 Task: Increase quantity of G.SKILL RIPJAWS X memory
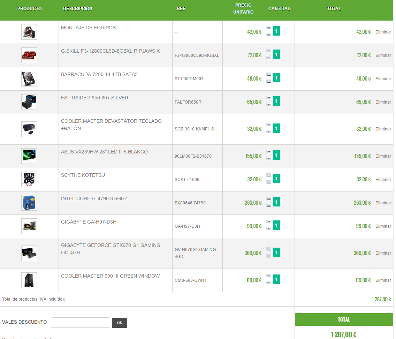click(269, 51)
